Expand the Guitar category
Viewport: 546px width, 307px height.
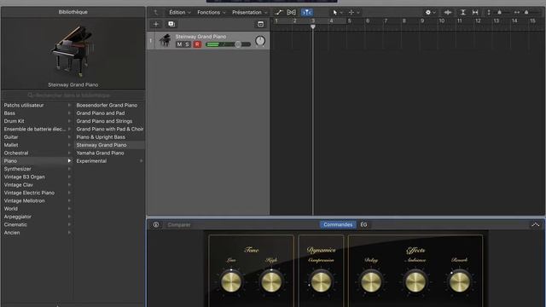[69, 137]
